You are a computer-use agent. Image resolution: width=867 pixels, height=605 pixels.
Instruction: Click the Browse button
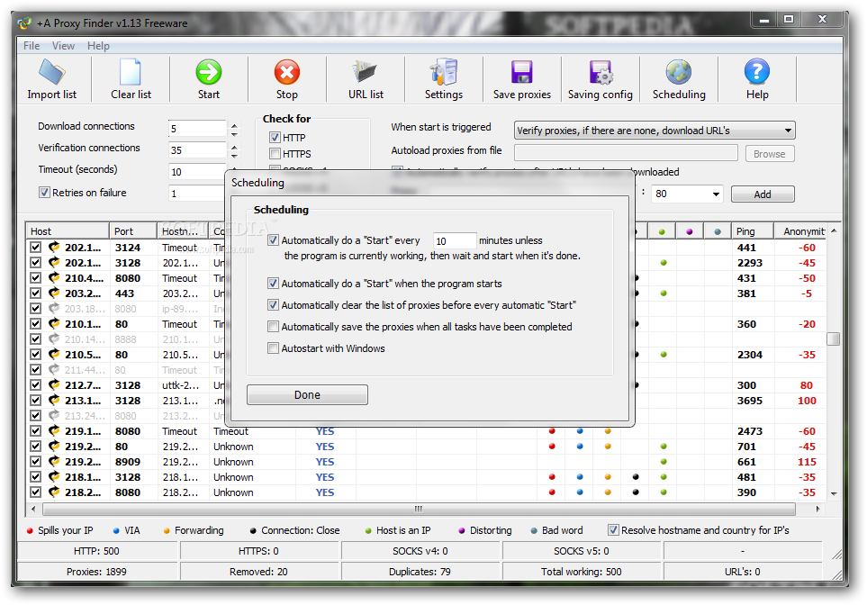(x=769, y=154)
